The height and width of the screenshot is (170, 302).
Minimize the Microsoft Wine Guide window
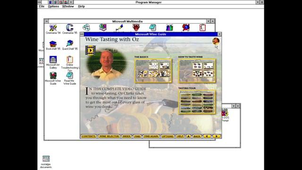[x=219, y=34]
